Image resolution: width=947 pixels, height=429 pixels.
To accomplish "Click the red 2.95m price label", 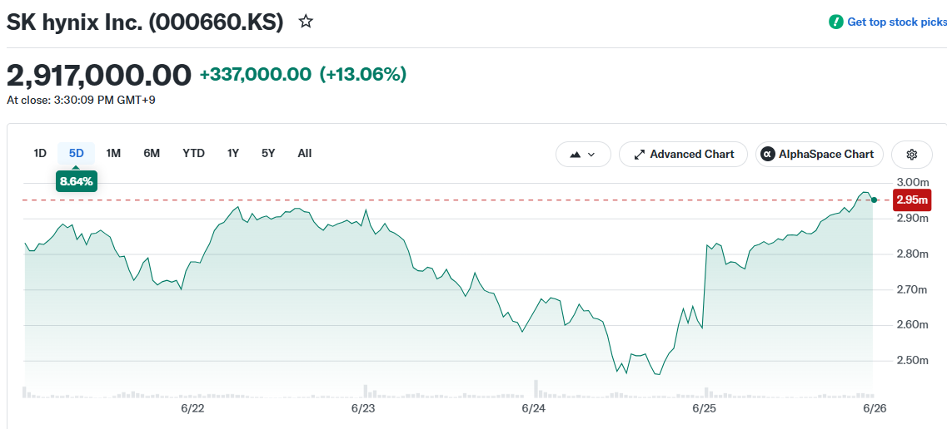I will pos(912,200).
